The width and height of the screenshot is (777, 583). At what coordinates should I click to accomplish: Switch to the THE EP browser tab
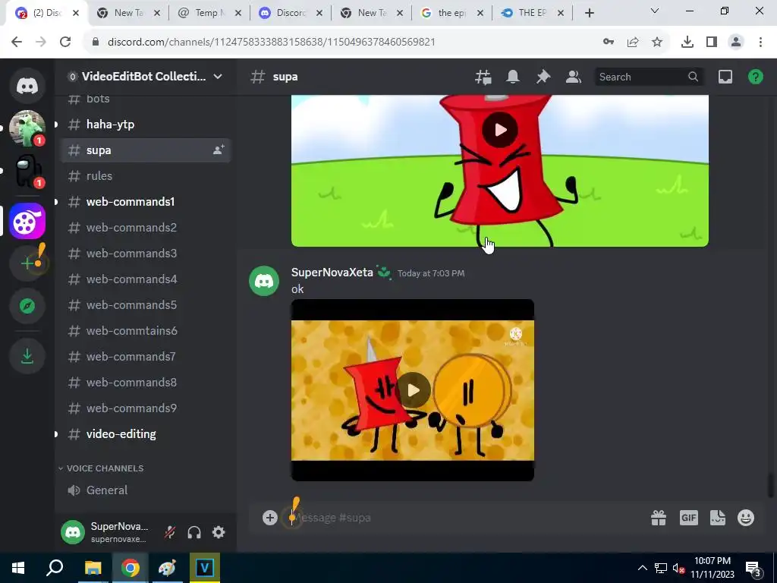pyautogui.click(x=533, y=13)
